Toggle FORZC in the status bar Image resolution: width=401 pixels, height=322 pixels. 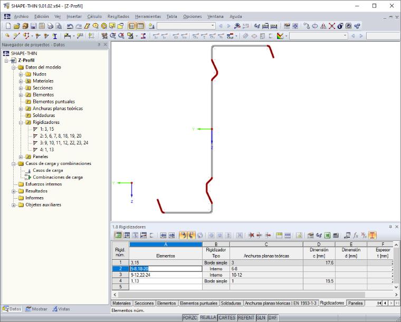point(190,318)
